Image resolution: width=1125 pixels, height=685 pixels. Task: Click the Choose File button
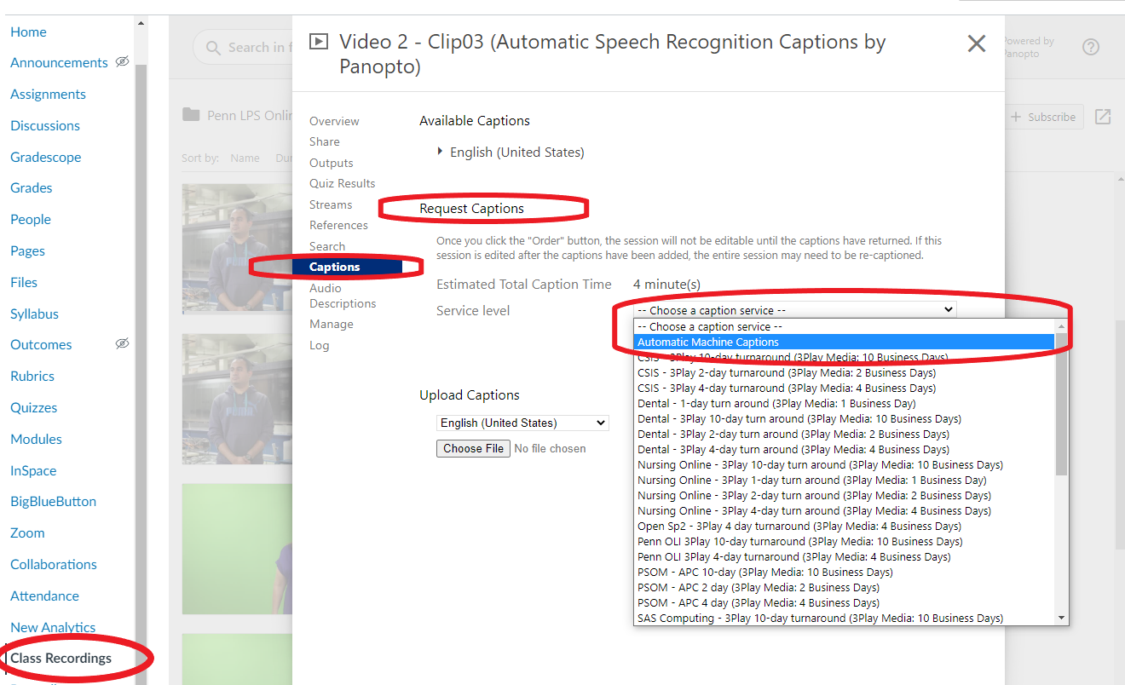(473, 448)
